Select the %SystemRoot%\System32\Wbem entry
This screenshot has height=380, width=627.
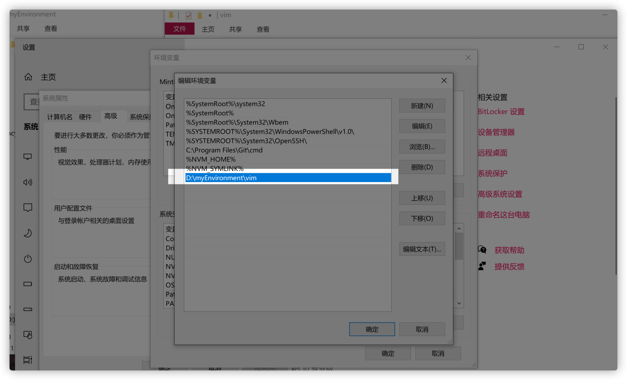point(288,122)
